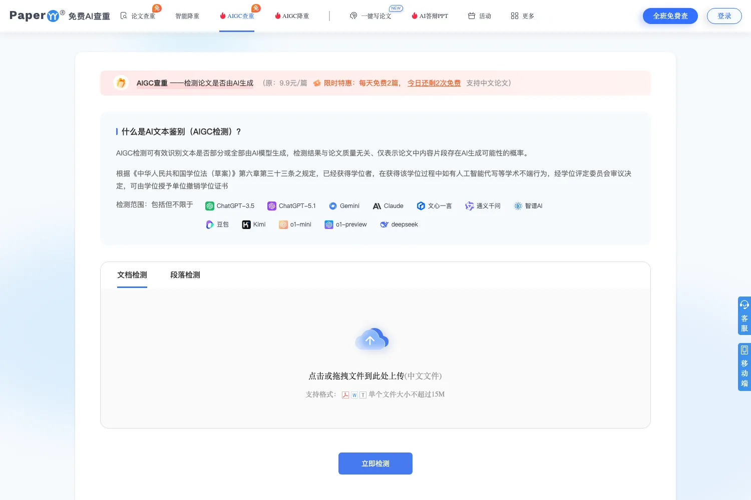
Task: Click the 登录 button
Action: pos(724,16)
